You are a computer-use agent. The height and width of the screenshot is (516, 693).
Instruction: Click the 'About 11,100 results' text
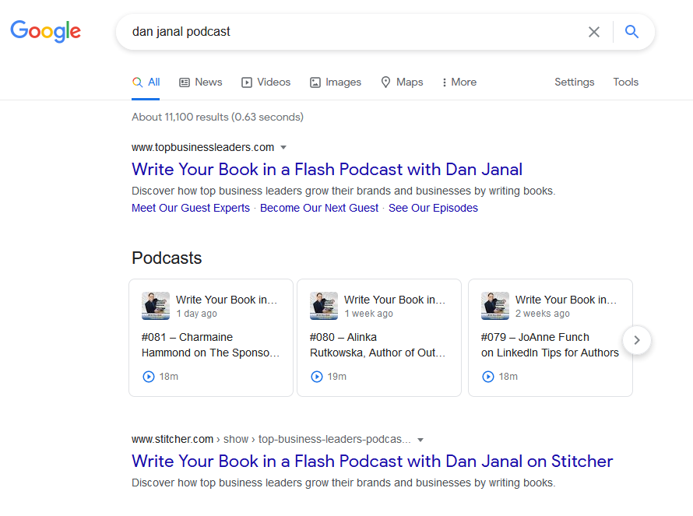[x=217, y=117]
